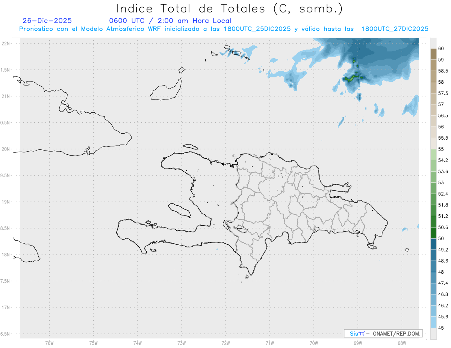Click the colorbar label "46.2"
This screenshot has height=348, width=451.
[443, 305]
